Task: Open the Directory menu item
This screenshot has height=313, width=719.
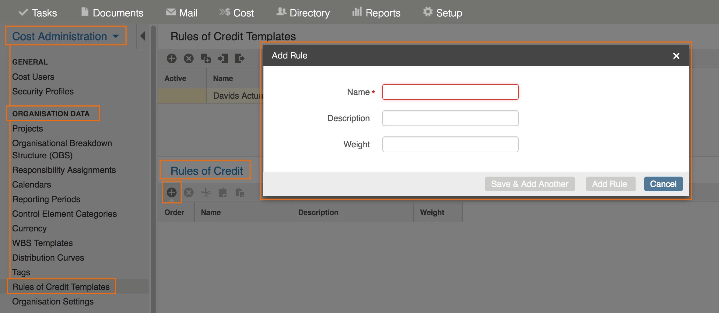Action: pos(303,13)
